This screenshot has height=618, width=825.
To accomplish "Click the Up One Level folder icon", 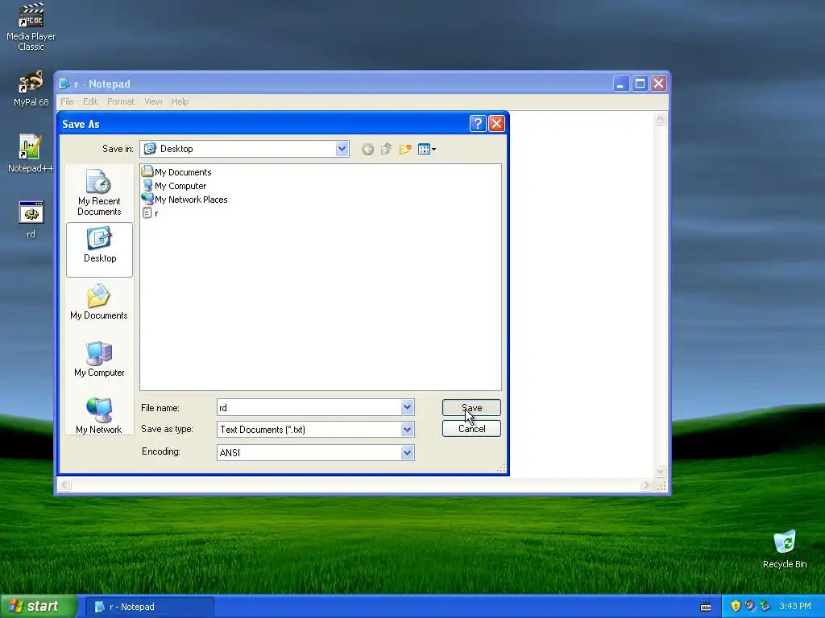I will tap(386, 149).
